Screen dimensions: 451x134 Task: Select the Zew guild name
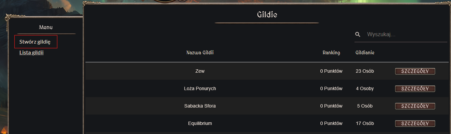coord(200,71)
